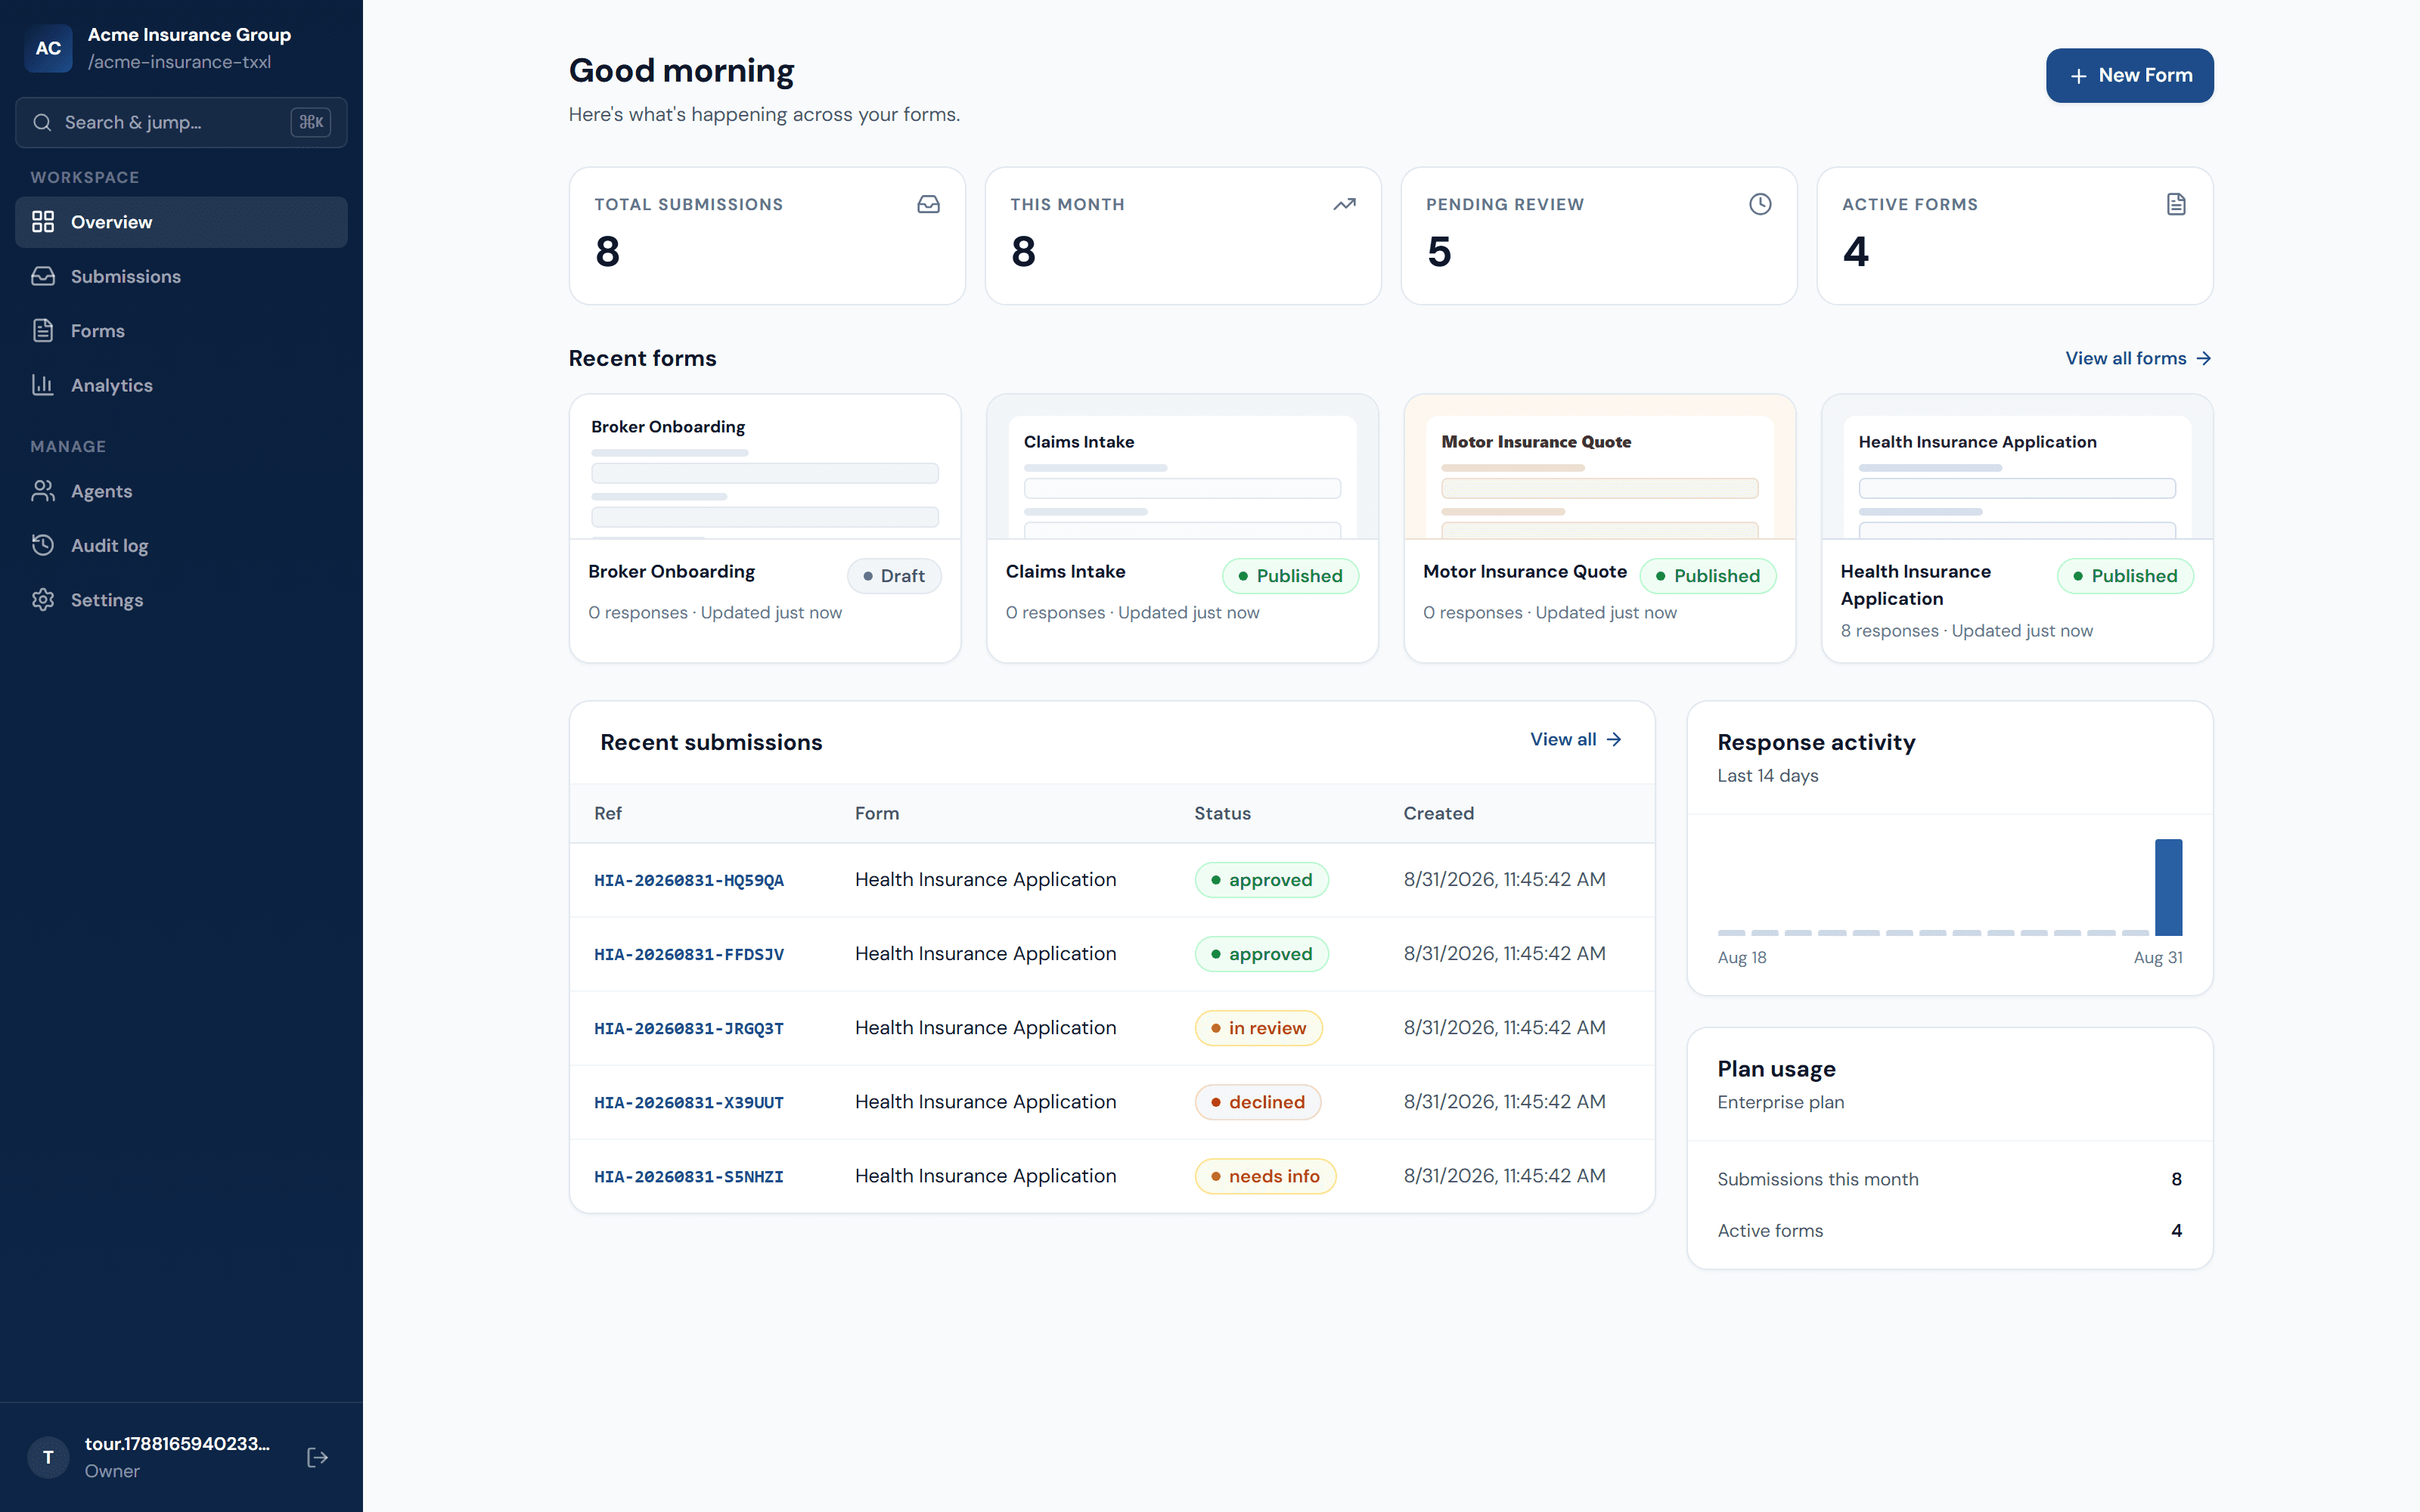Click the Agents people icon
The width and height of the screenshot is (2420, 1512).
[43, 491]
